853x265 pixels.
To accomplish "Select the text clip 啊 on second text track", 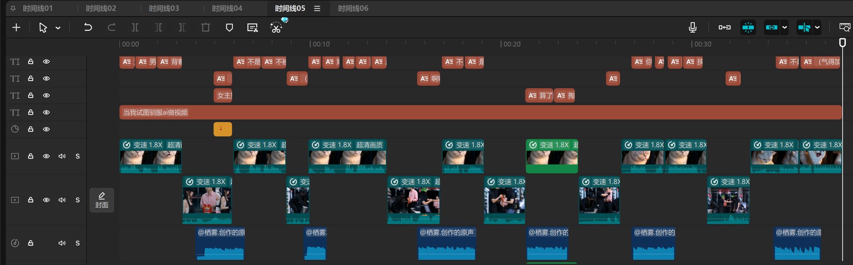I will coord(429,79).
